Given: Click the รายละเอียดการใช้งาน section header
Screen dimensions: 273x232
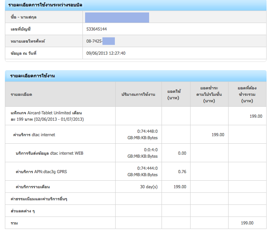Looking at the screenshot, I should pyautogui.click(x=33, y=76).
